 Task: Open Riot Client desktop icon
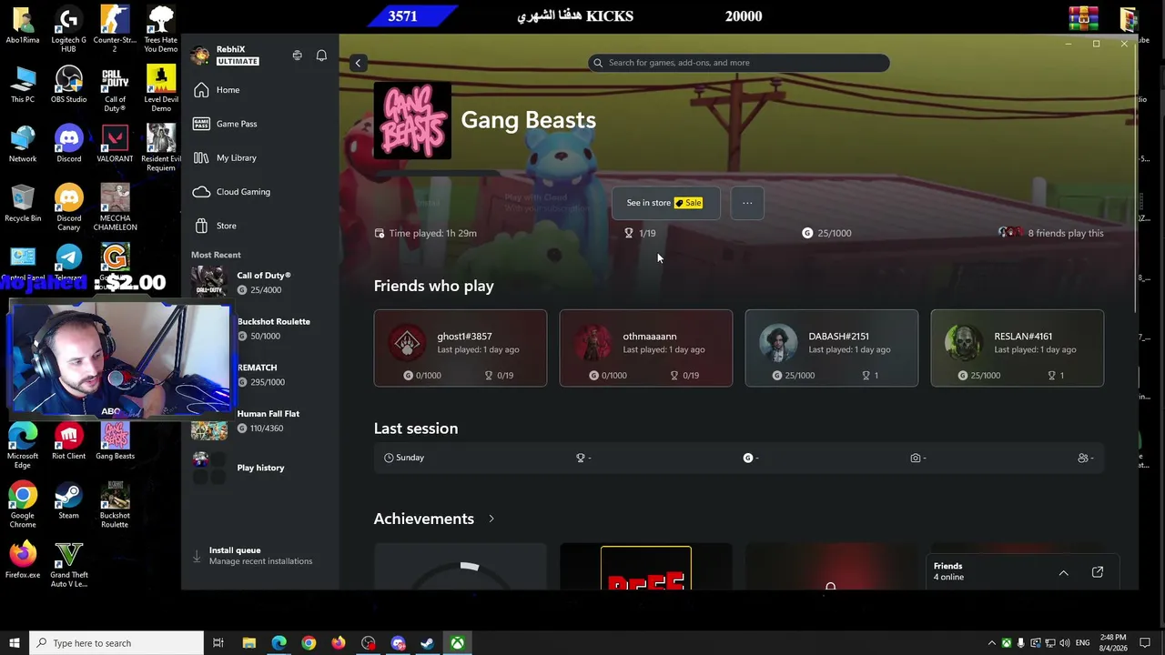(68, 442)
